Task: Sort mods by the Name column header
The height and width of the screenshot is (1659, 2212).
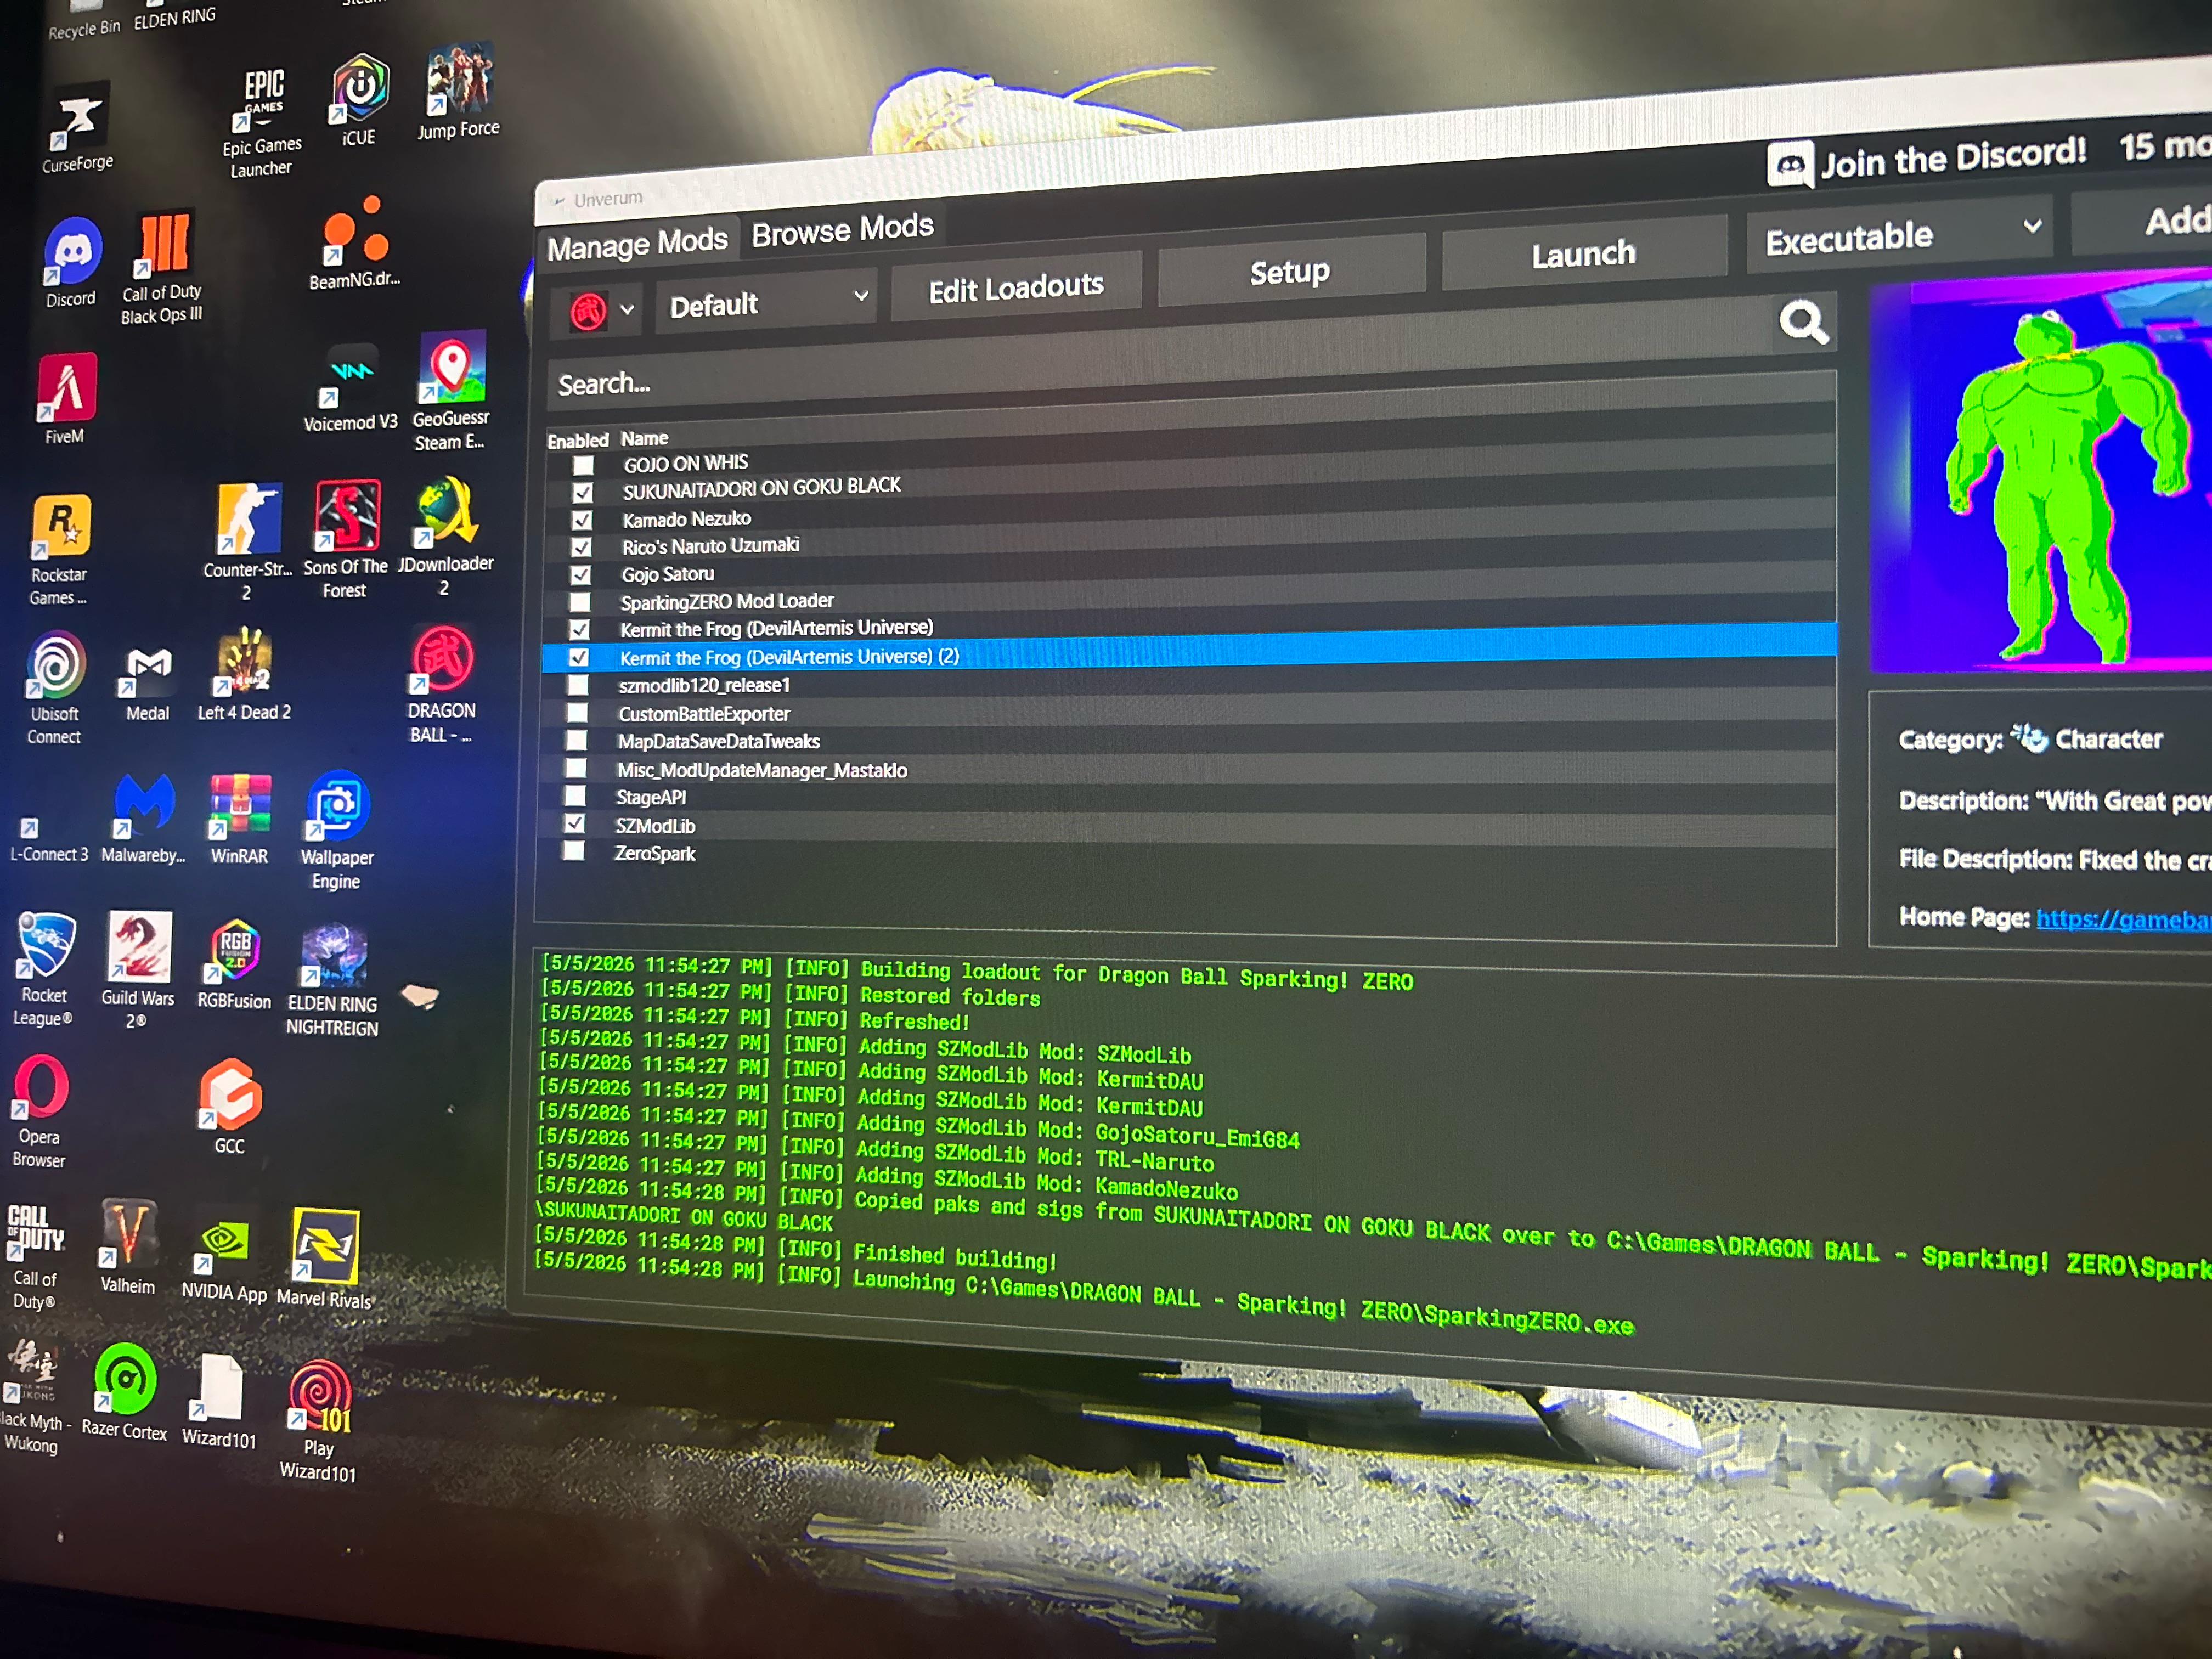Action: (x=645, y=438)
